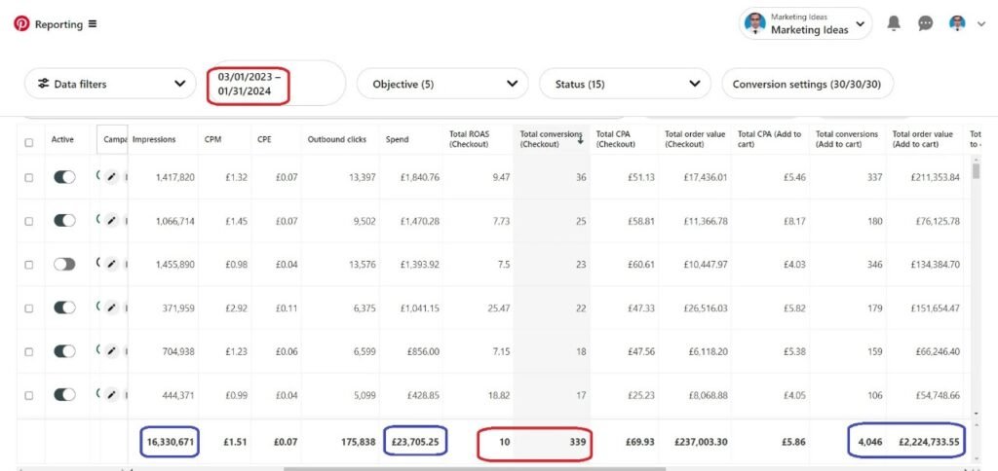Edit the fourth row campaign via the pencil icon
The height and width of the screenshot is (471, 998).
pyautogui.click(x=111, y=308)
